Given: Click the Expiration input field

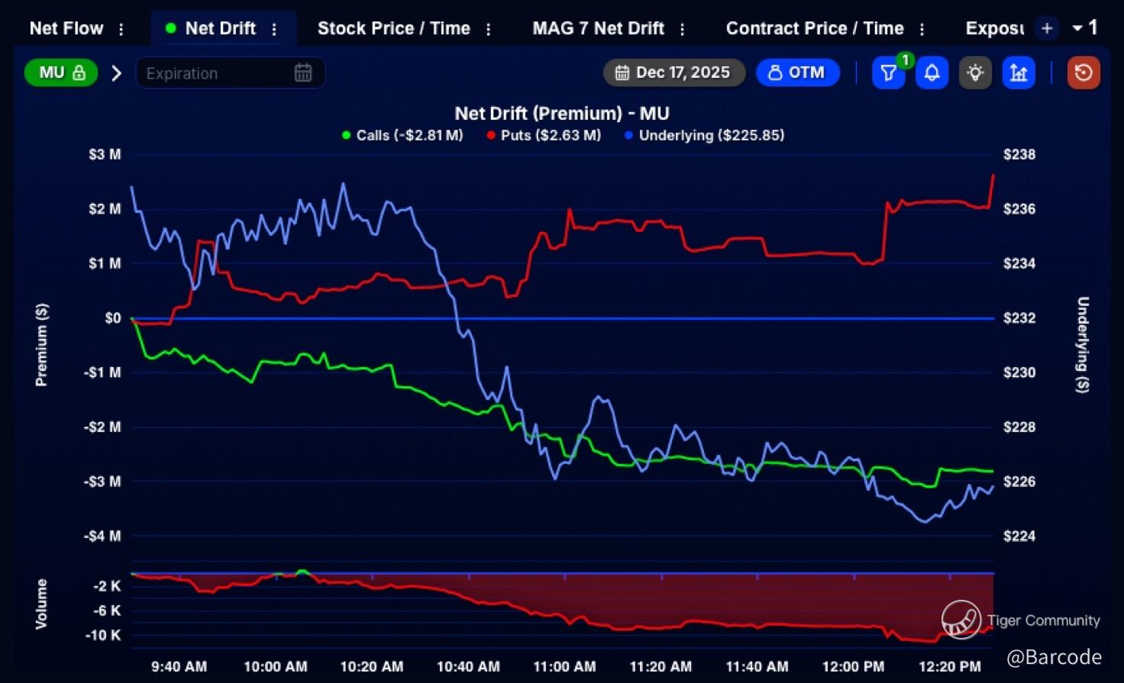Looking at the screenshot, I should coord(231,73).
